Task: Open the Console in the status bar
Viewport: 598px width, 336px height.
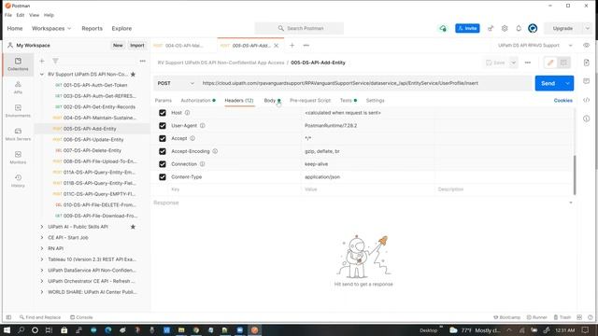Action: click(81, 317)
